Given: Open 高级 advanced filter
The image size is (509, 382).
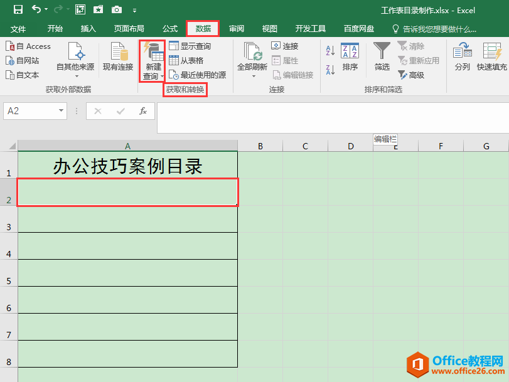Looking at the screenshot, I should tap(411, 75).
